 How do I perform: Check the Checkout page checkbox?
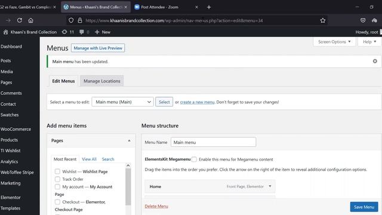(x=57, y=202)
